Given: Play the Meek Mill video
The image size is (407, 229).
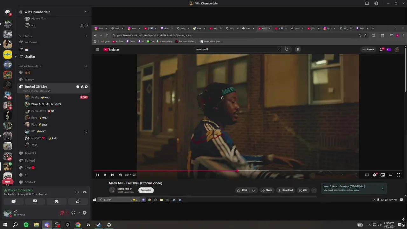Looking at the screenshot, I should coord(105,175).
